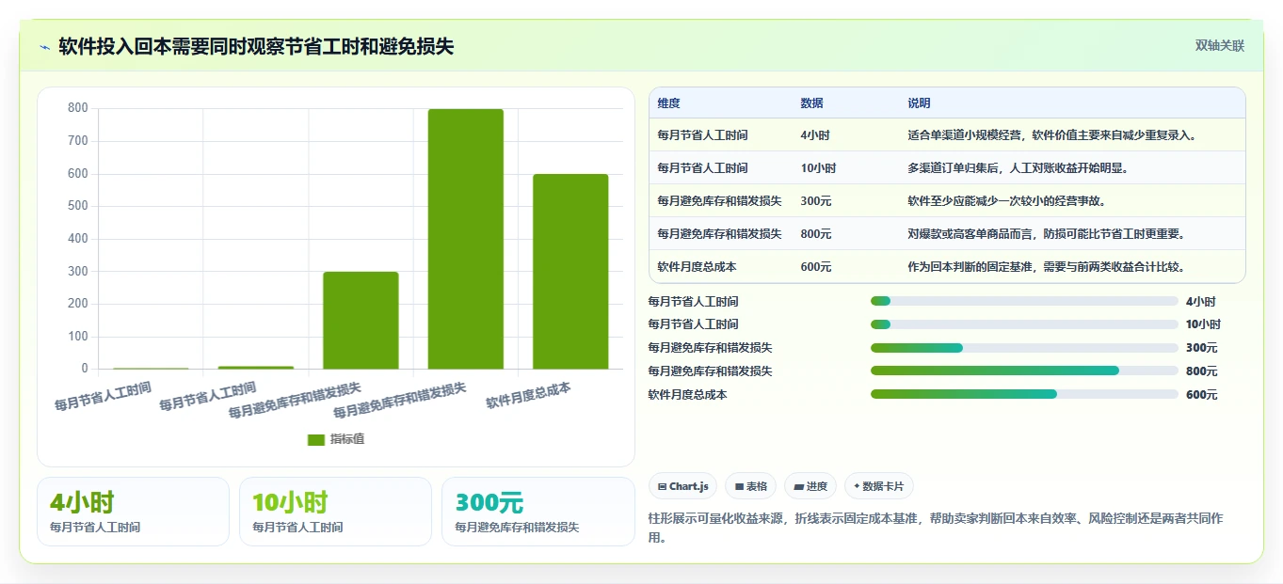This screenshot has height=584, width=1283.
Task: Select the 数据卡片 chip
Action: (x=879, y=486)
